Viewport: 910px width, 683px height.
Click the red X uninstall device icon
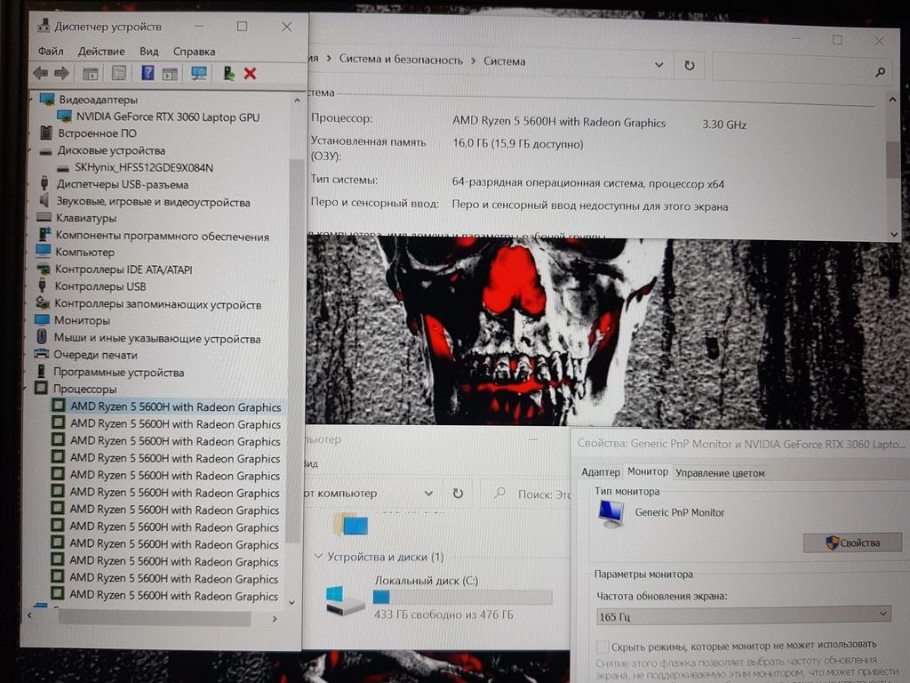(x=250, y=73)
